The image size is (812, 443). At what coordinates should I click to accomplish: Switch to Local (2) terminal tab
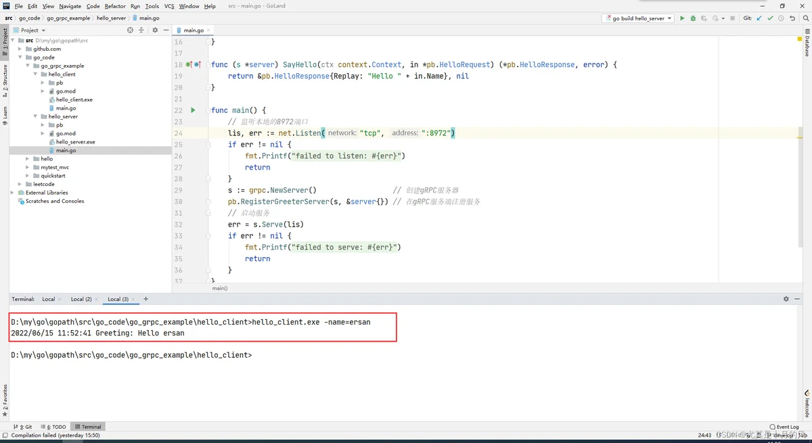click(81, 299)
